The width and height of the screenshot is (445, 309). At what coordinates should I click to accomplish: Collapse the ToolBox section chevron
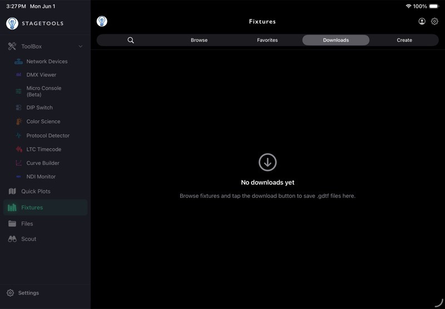pos(81,46)
